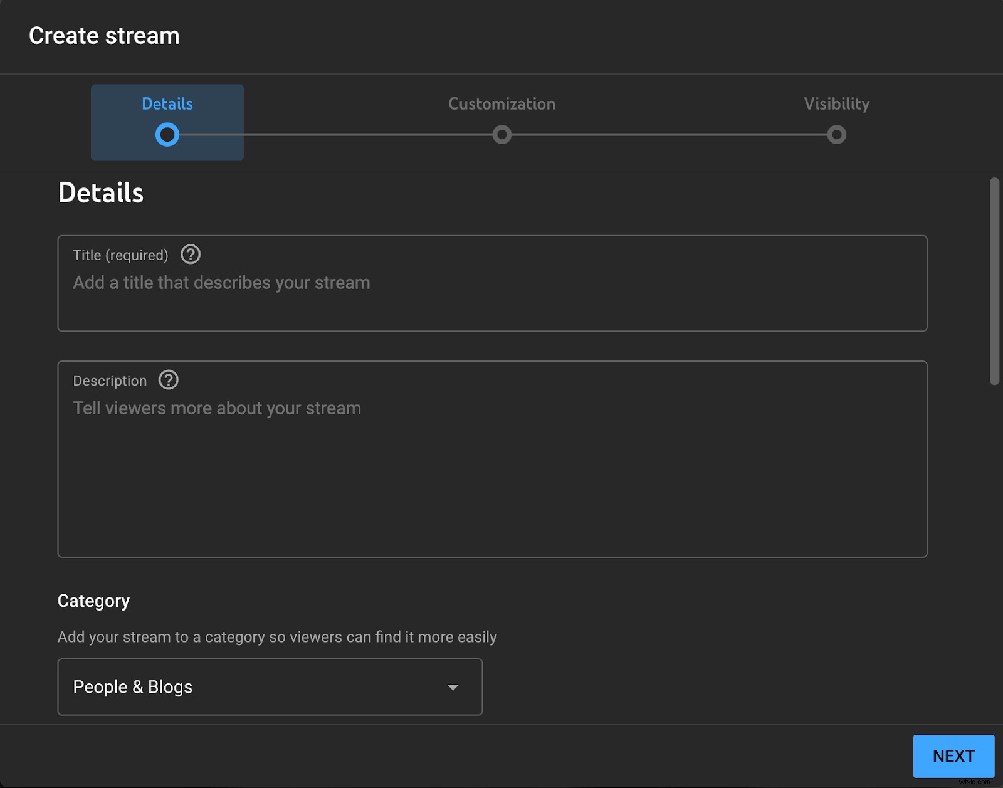This screenshot has width=1003, height=788.
Task: Click the blue Details step circle
Action: [x=167, y=135]
